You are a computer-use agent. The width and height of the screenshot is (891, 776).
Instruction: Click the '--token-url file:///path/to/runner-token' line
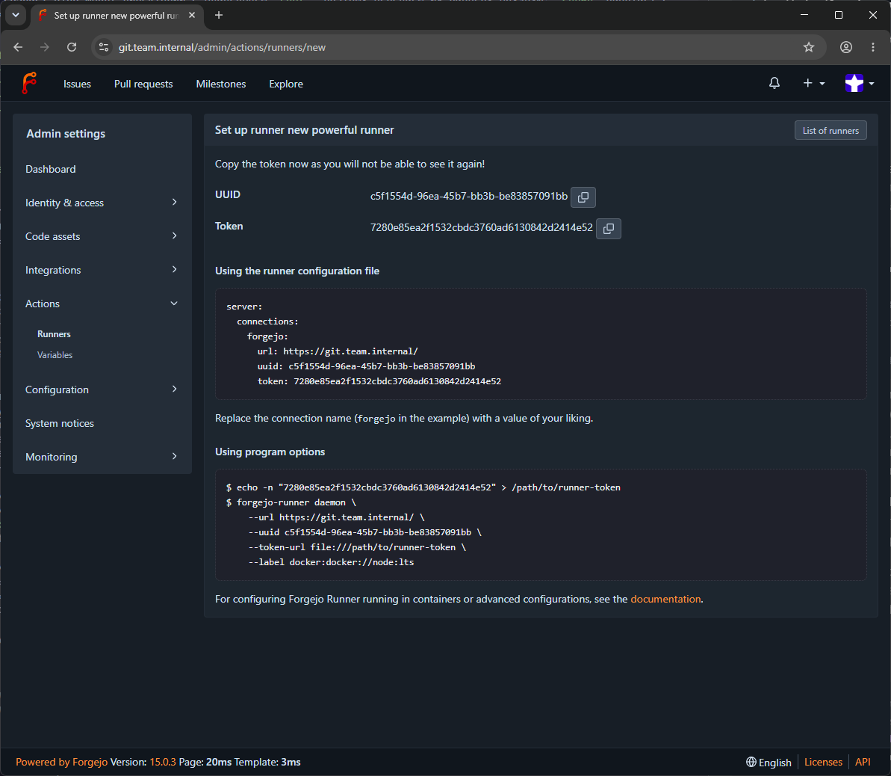click(357, 547)
